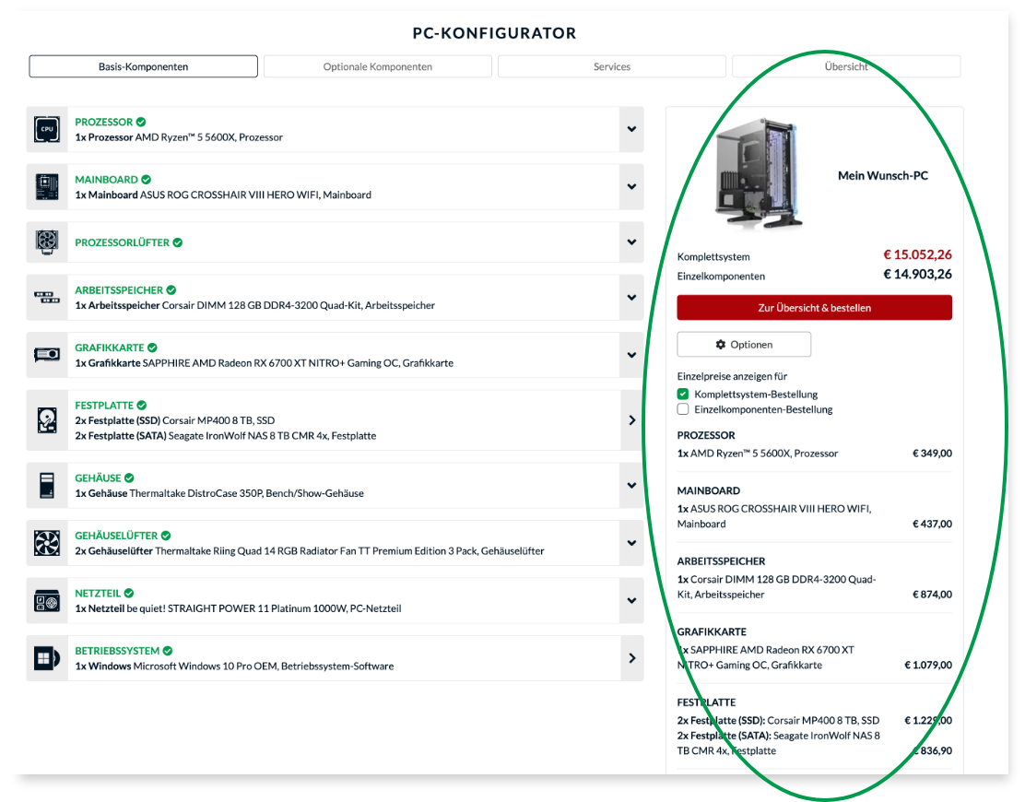
Task: Expand the Netzteil section chevron
Action: (631, 601)
